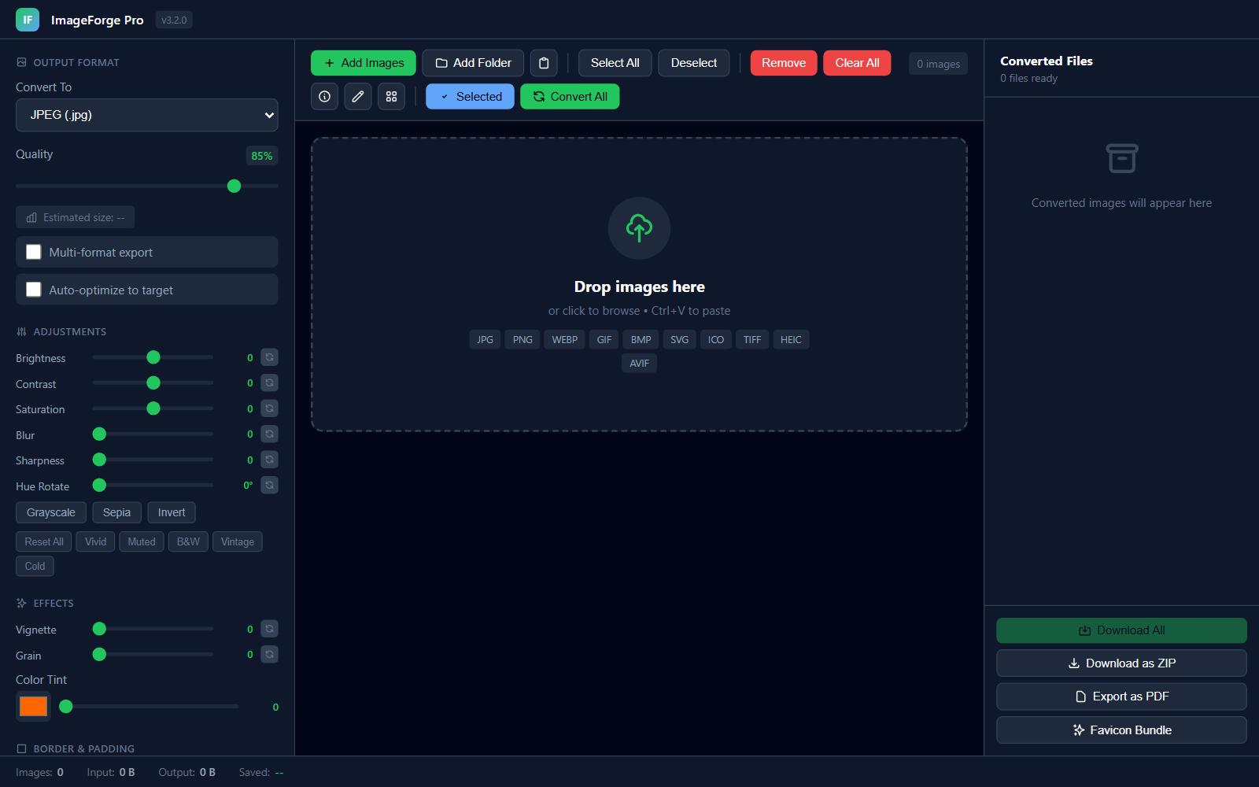Click the pencil edit icon button
Image resolution: width=1259 pixels, height=787 pixels.
click(358, 97)
